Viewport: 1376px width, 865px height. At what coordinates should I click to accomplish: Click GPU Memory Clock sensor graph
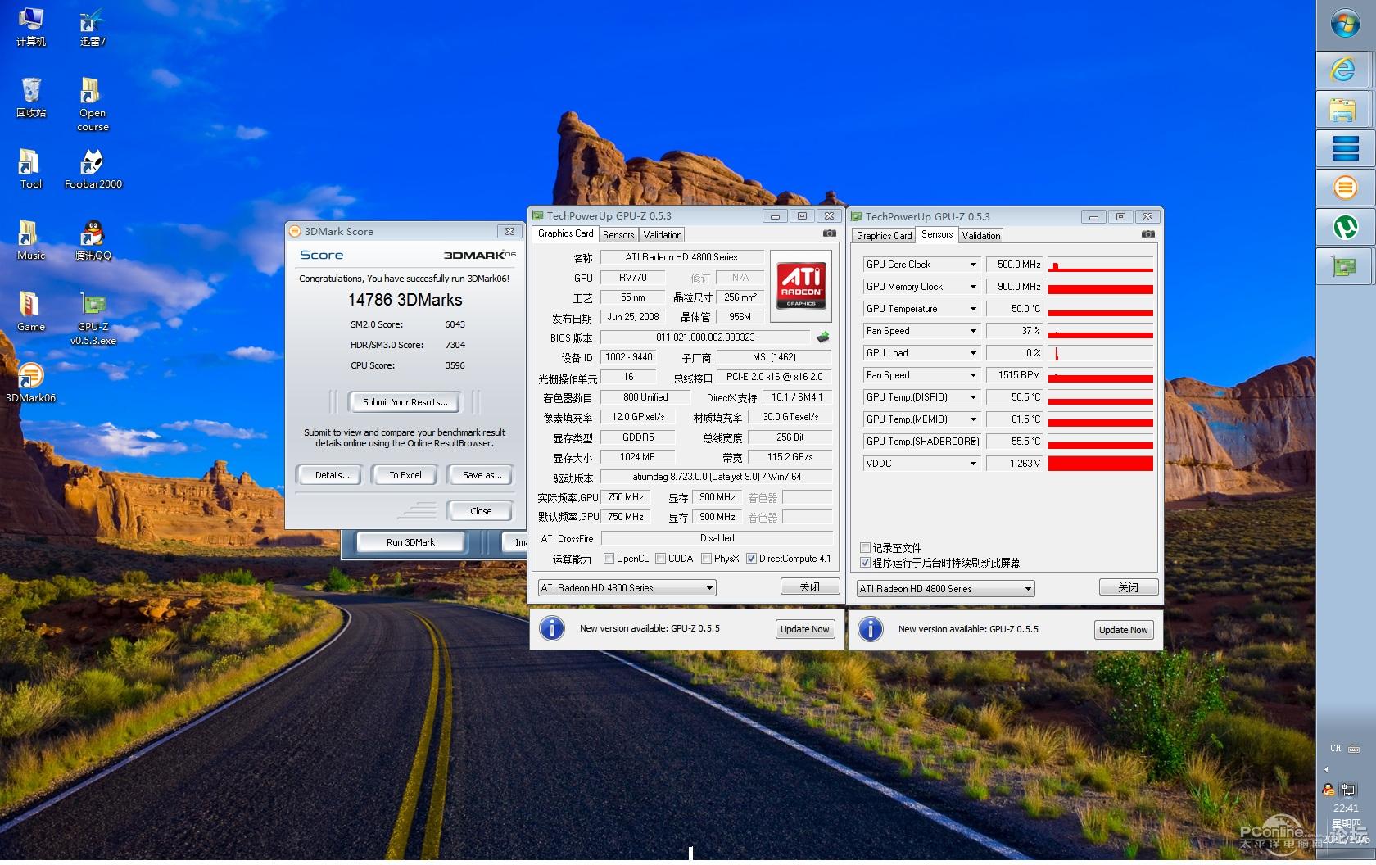click(x=1100, y=287)
